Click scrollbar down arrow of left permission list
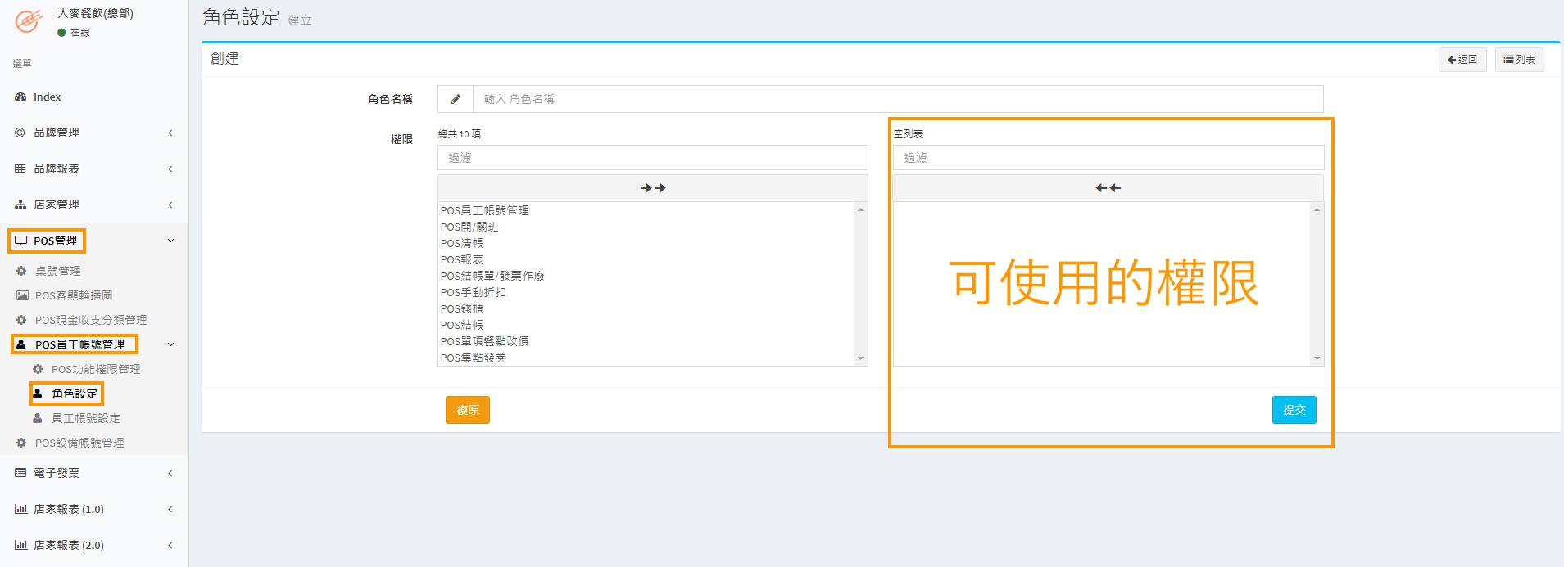 coord(860,358)
